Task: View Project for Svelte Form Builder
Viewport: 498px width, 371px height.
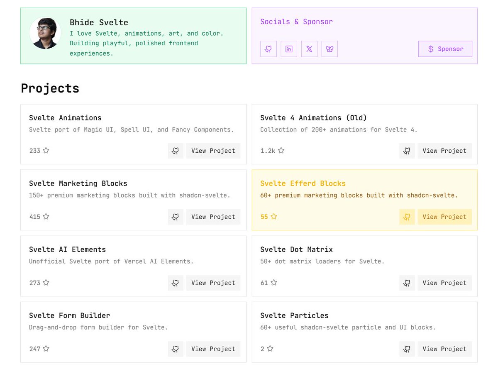Action: [213, 349]
